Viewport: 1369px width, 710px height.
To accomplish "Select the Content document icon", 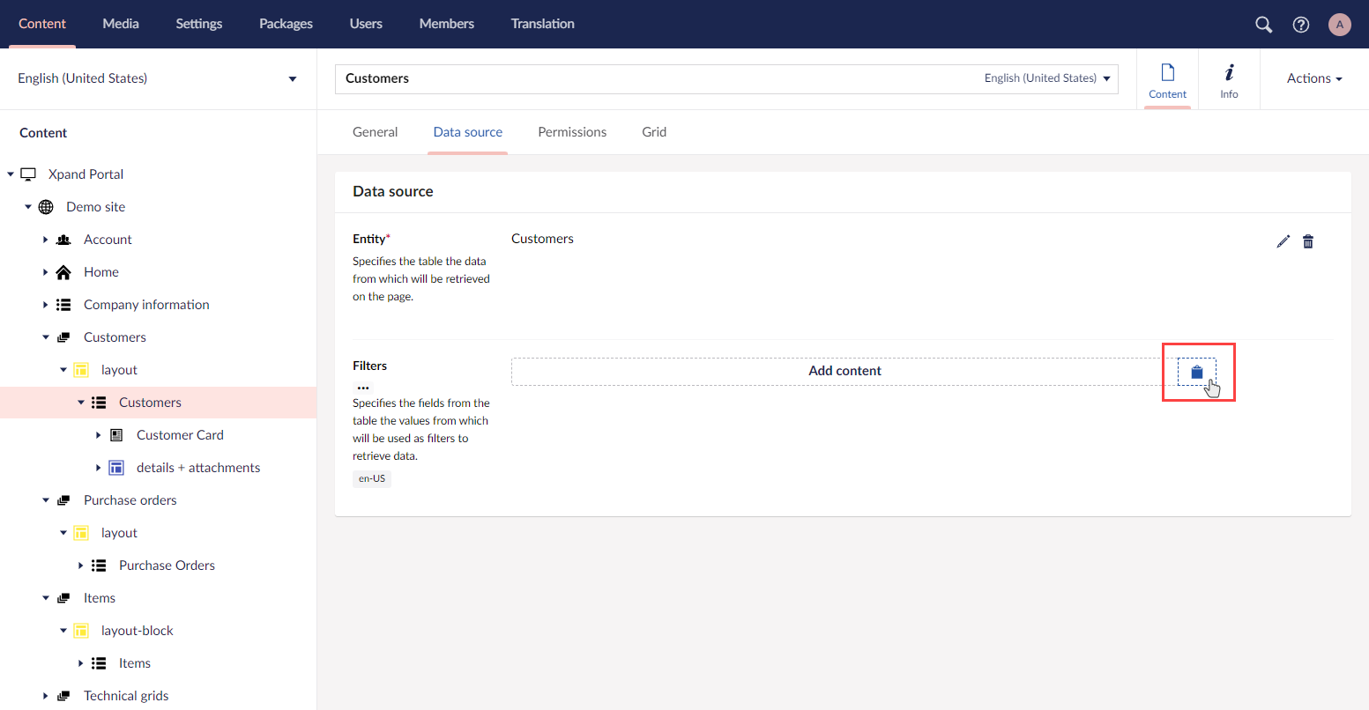I will click(x=1167, y=79).
